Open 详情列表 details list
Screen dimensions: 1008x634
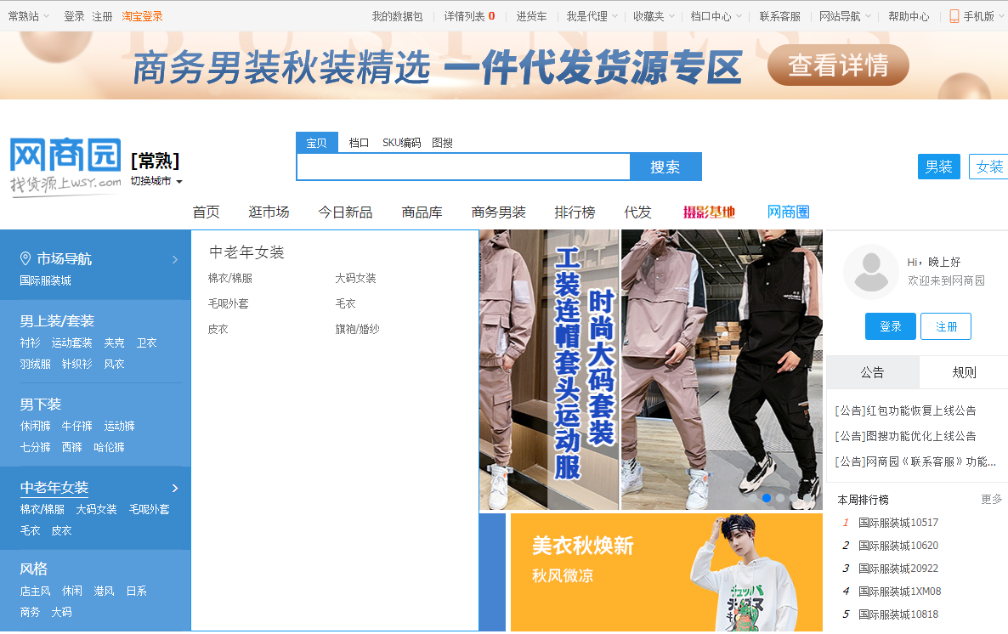[464, 14]
